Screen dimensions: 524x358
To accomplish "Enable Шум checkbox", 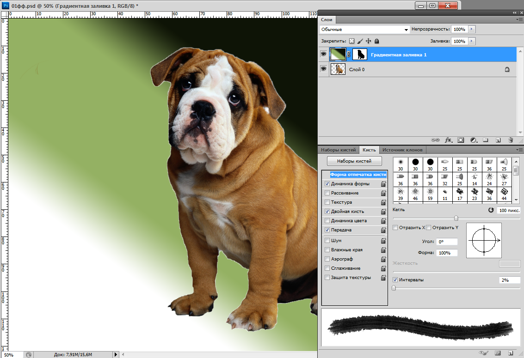I will (327, 240).
